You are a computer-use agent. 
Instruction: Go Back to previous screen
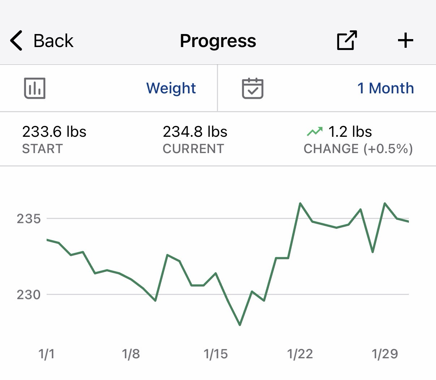(53, 41)
